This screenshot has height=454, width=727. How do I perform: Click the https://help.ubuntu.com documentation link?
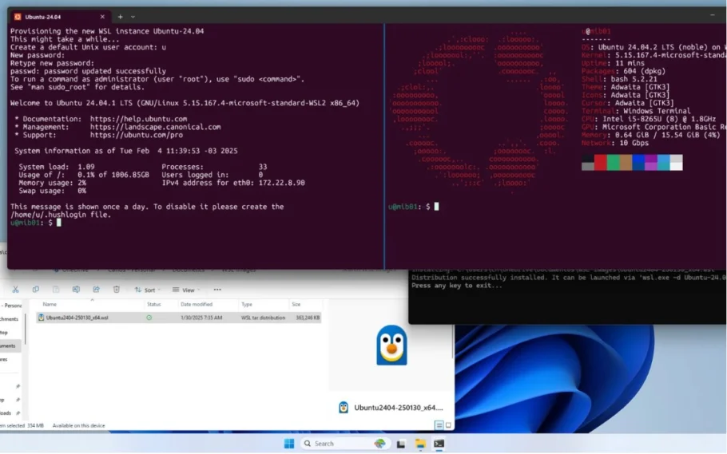(x=139, y=119)
